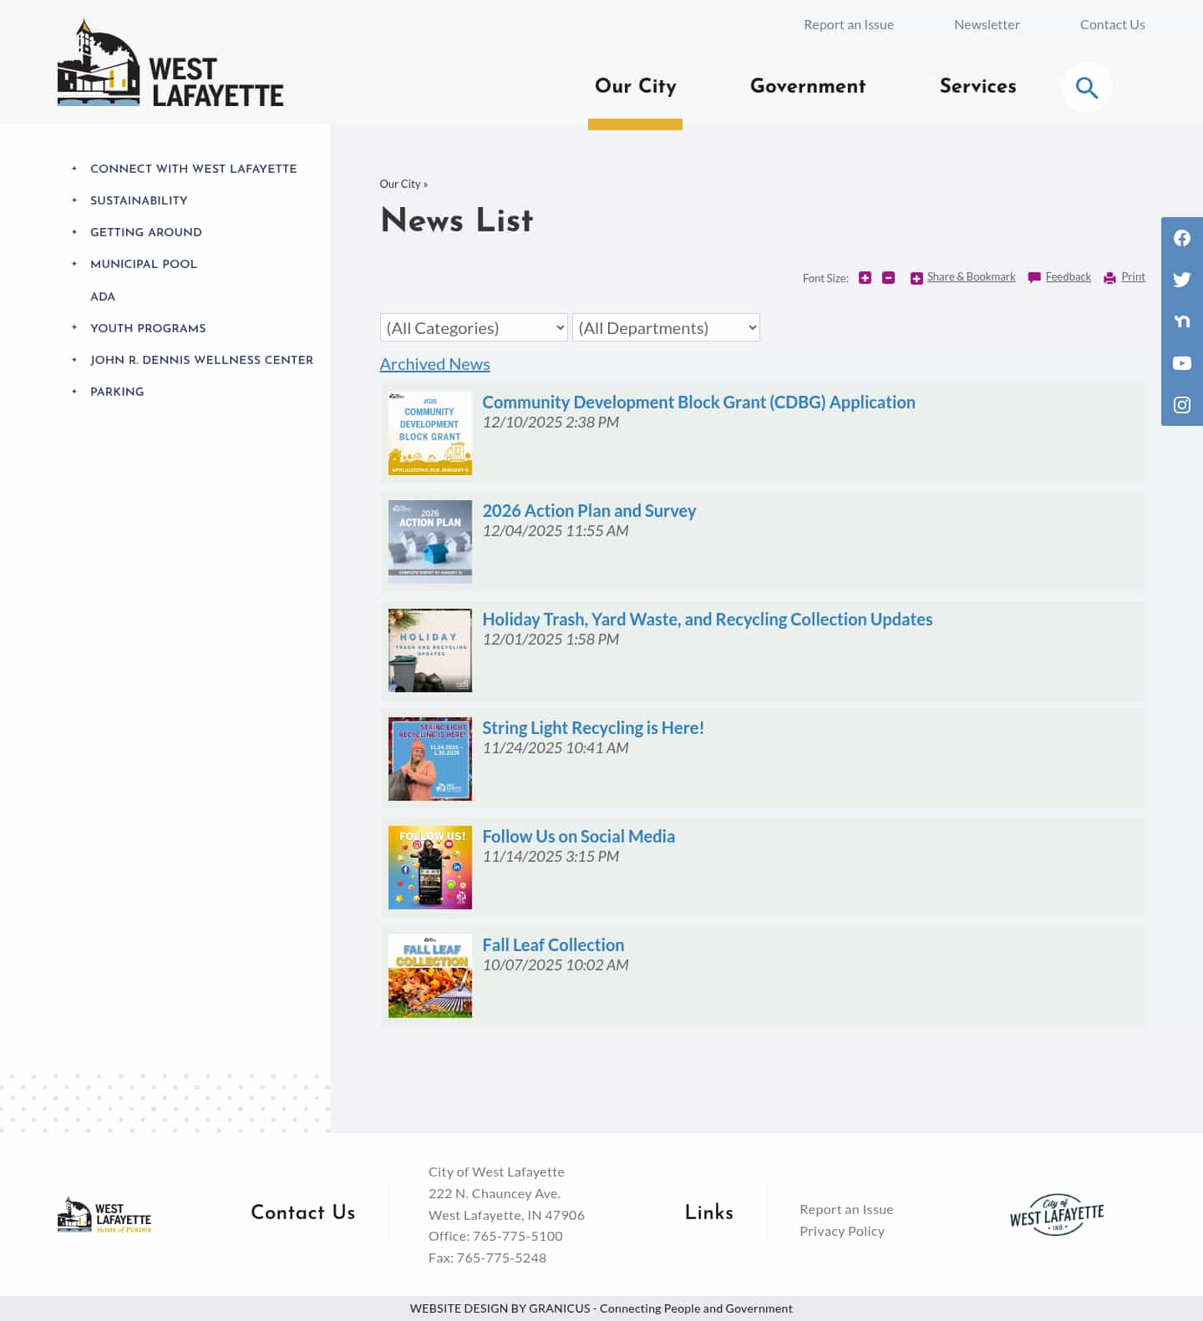1203x1321 pixels.
Task: Click the Holiday trash updates thumbnail
Action: [x=430, y=650]
